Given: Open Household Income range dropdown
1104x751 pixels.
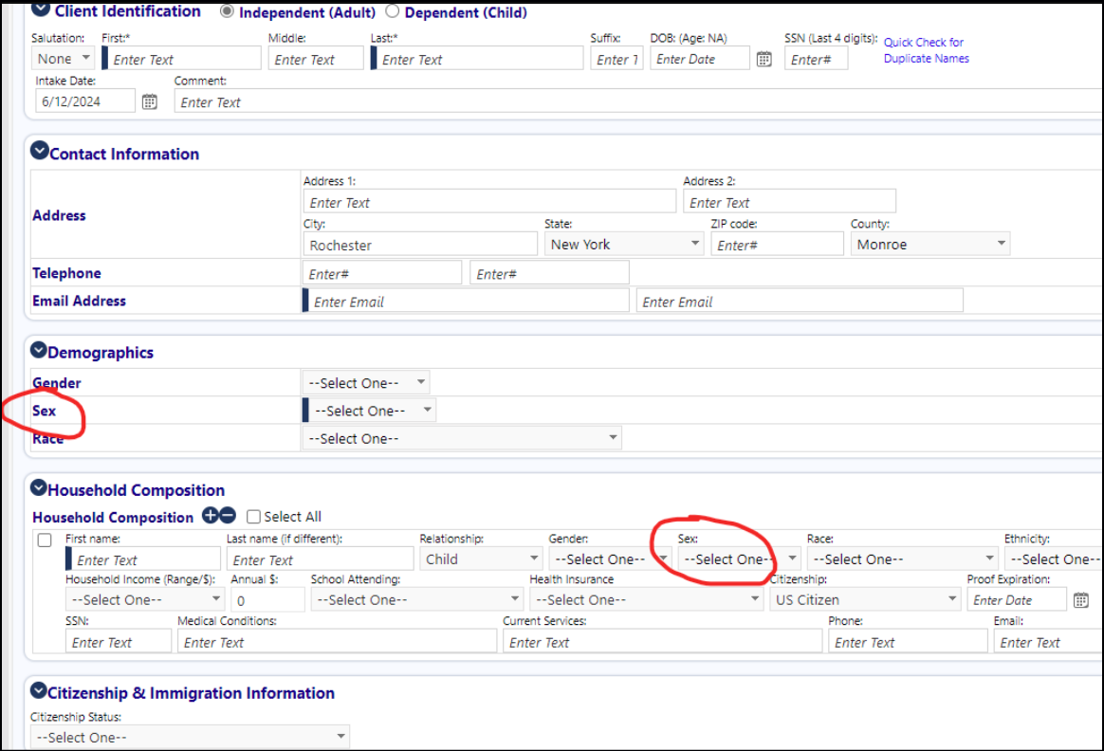Looking at the screenshot, I should [145, 599].
